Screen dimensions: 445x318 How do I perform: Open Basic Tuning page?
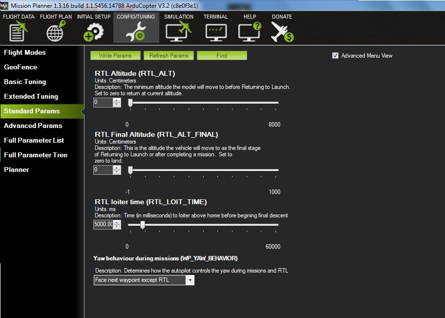pyautogui.click(x=25, y=82)
